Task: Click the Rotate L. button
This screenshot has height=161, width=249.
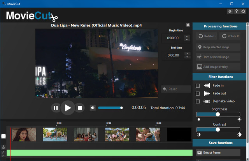Action: 206,36
